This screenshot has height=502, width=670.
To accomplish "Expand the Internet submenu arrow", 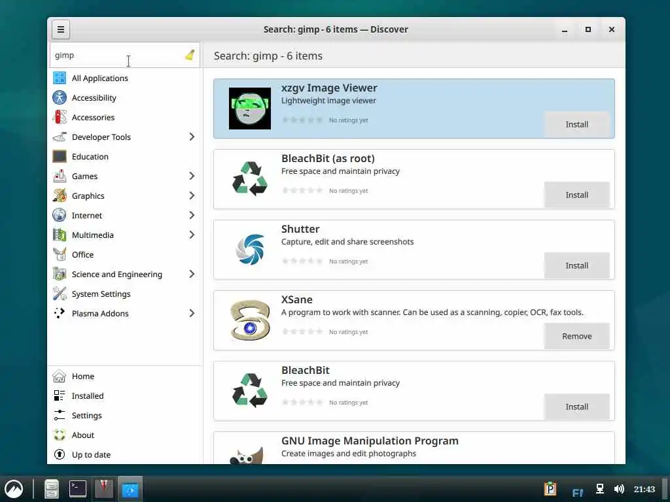I will [x=192, y=215].
